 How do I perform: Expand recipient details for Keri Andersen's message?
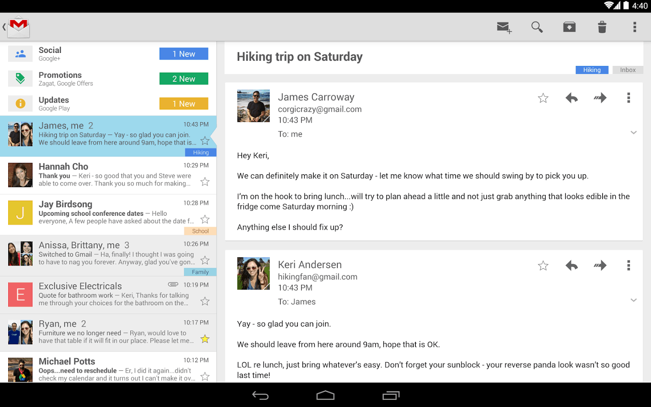coord(633,300)
